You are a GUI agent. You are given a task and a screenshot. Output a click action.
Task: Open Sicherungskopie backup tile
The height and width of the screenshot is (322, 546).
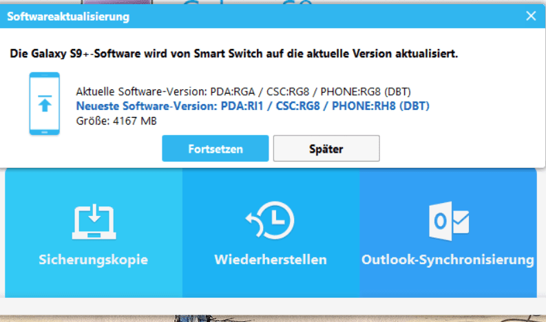point(94,233)
